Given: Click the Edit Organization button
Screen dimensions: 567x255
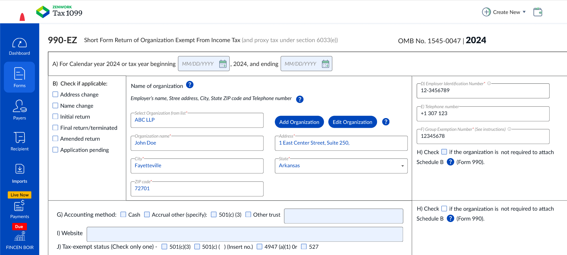Looking at the screenshot, I should click(x=352, y=122).
